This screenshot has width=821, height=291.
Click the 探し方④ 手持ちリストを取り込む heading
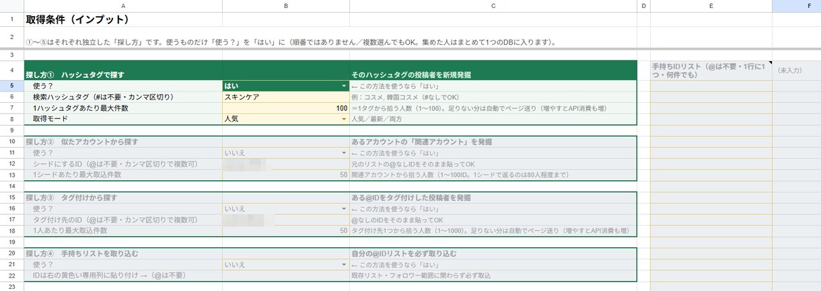[x=124, y=253]
